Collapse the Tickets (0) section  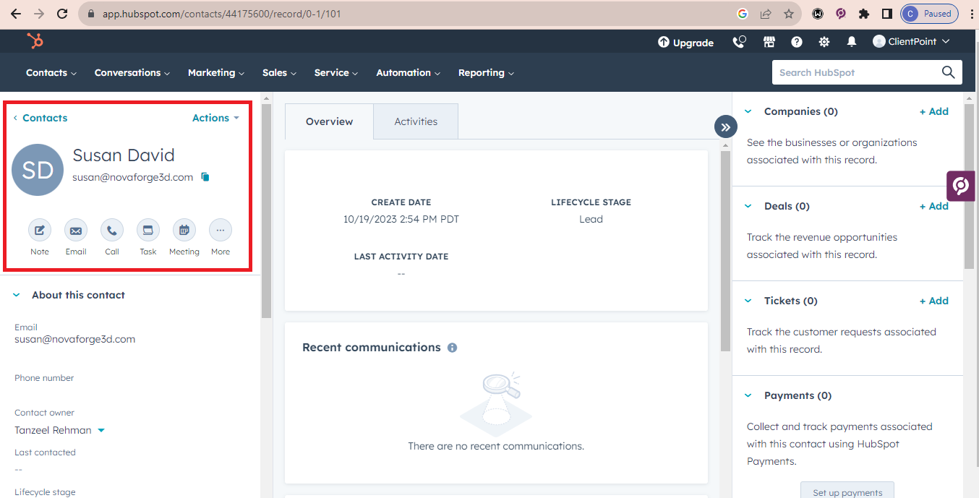coord(748,301)
